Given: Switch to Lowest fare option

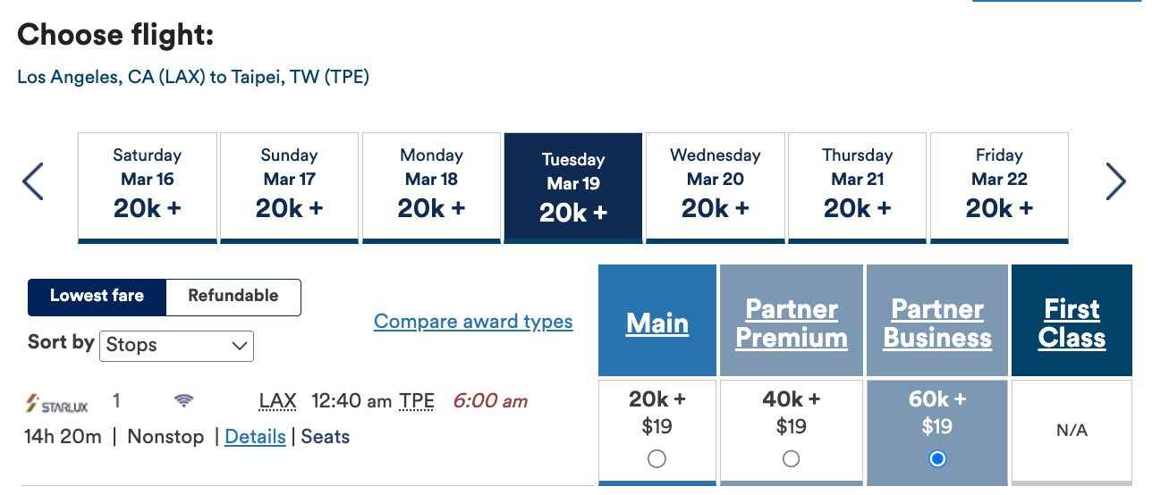Looking at the screenshot, I should pyautogui.click(x=97, y=297).
